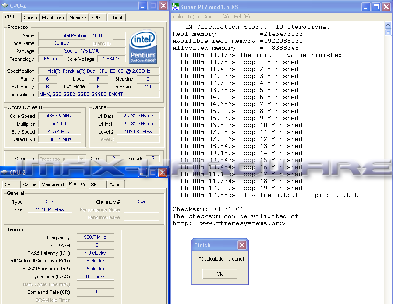Click the Rated FSB value 1861.4 MHz

click(x=59, y=139)
